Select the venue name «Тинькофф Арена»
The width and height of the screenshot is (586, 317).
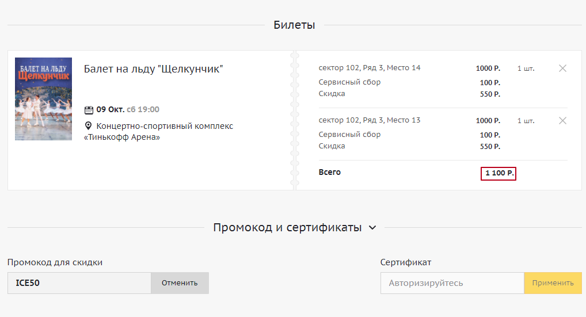click(x=122, y=138)
